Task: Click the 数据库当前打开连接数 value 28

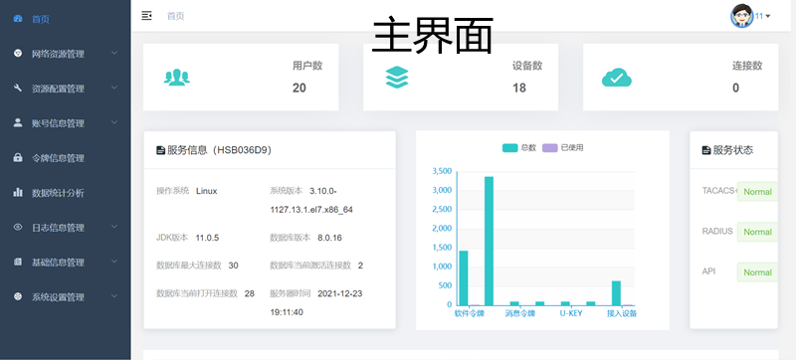Action: (x=250, y=293)
